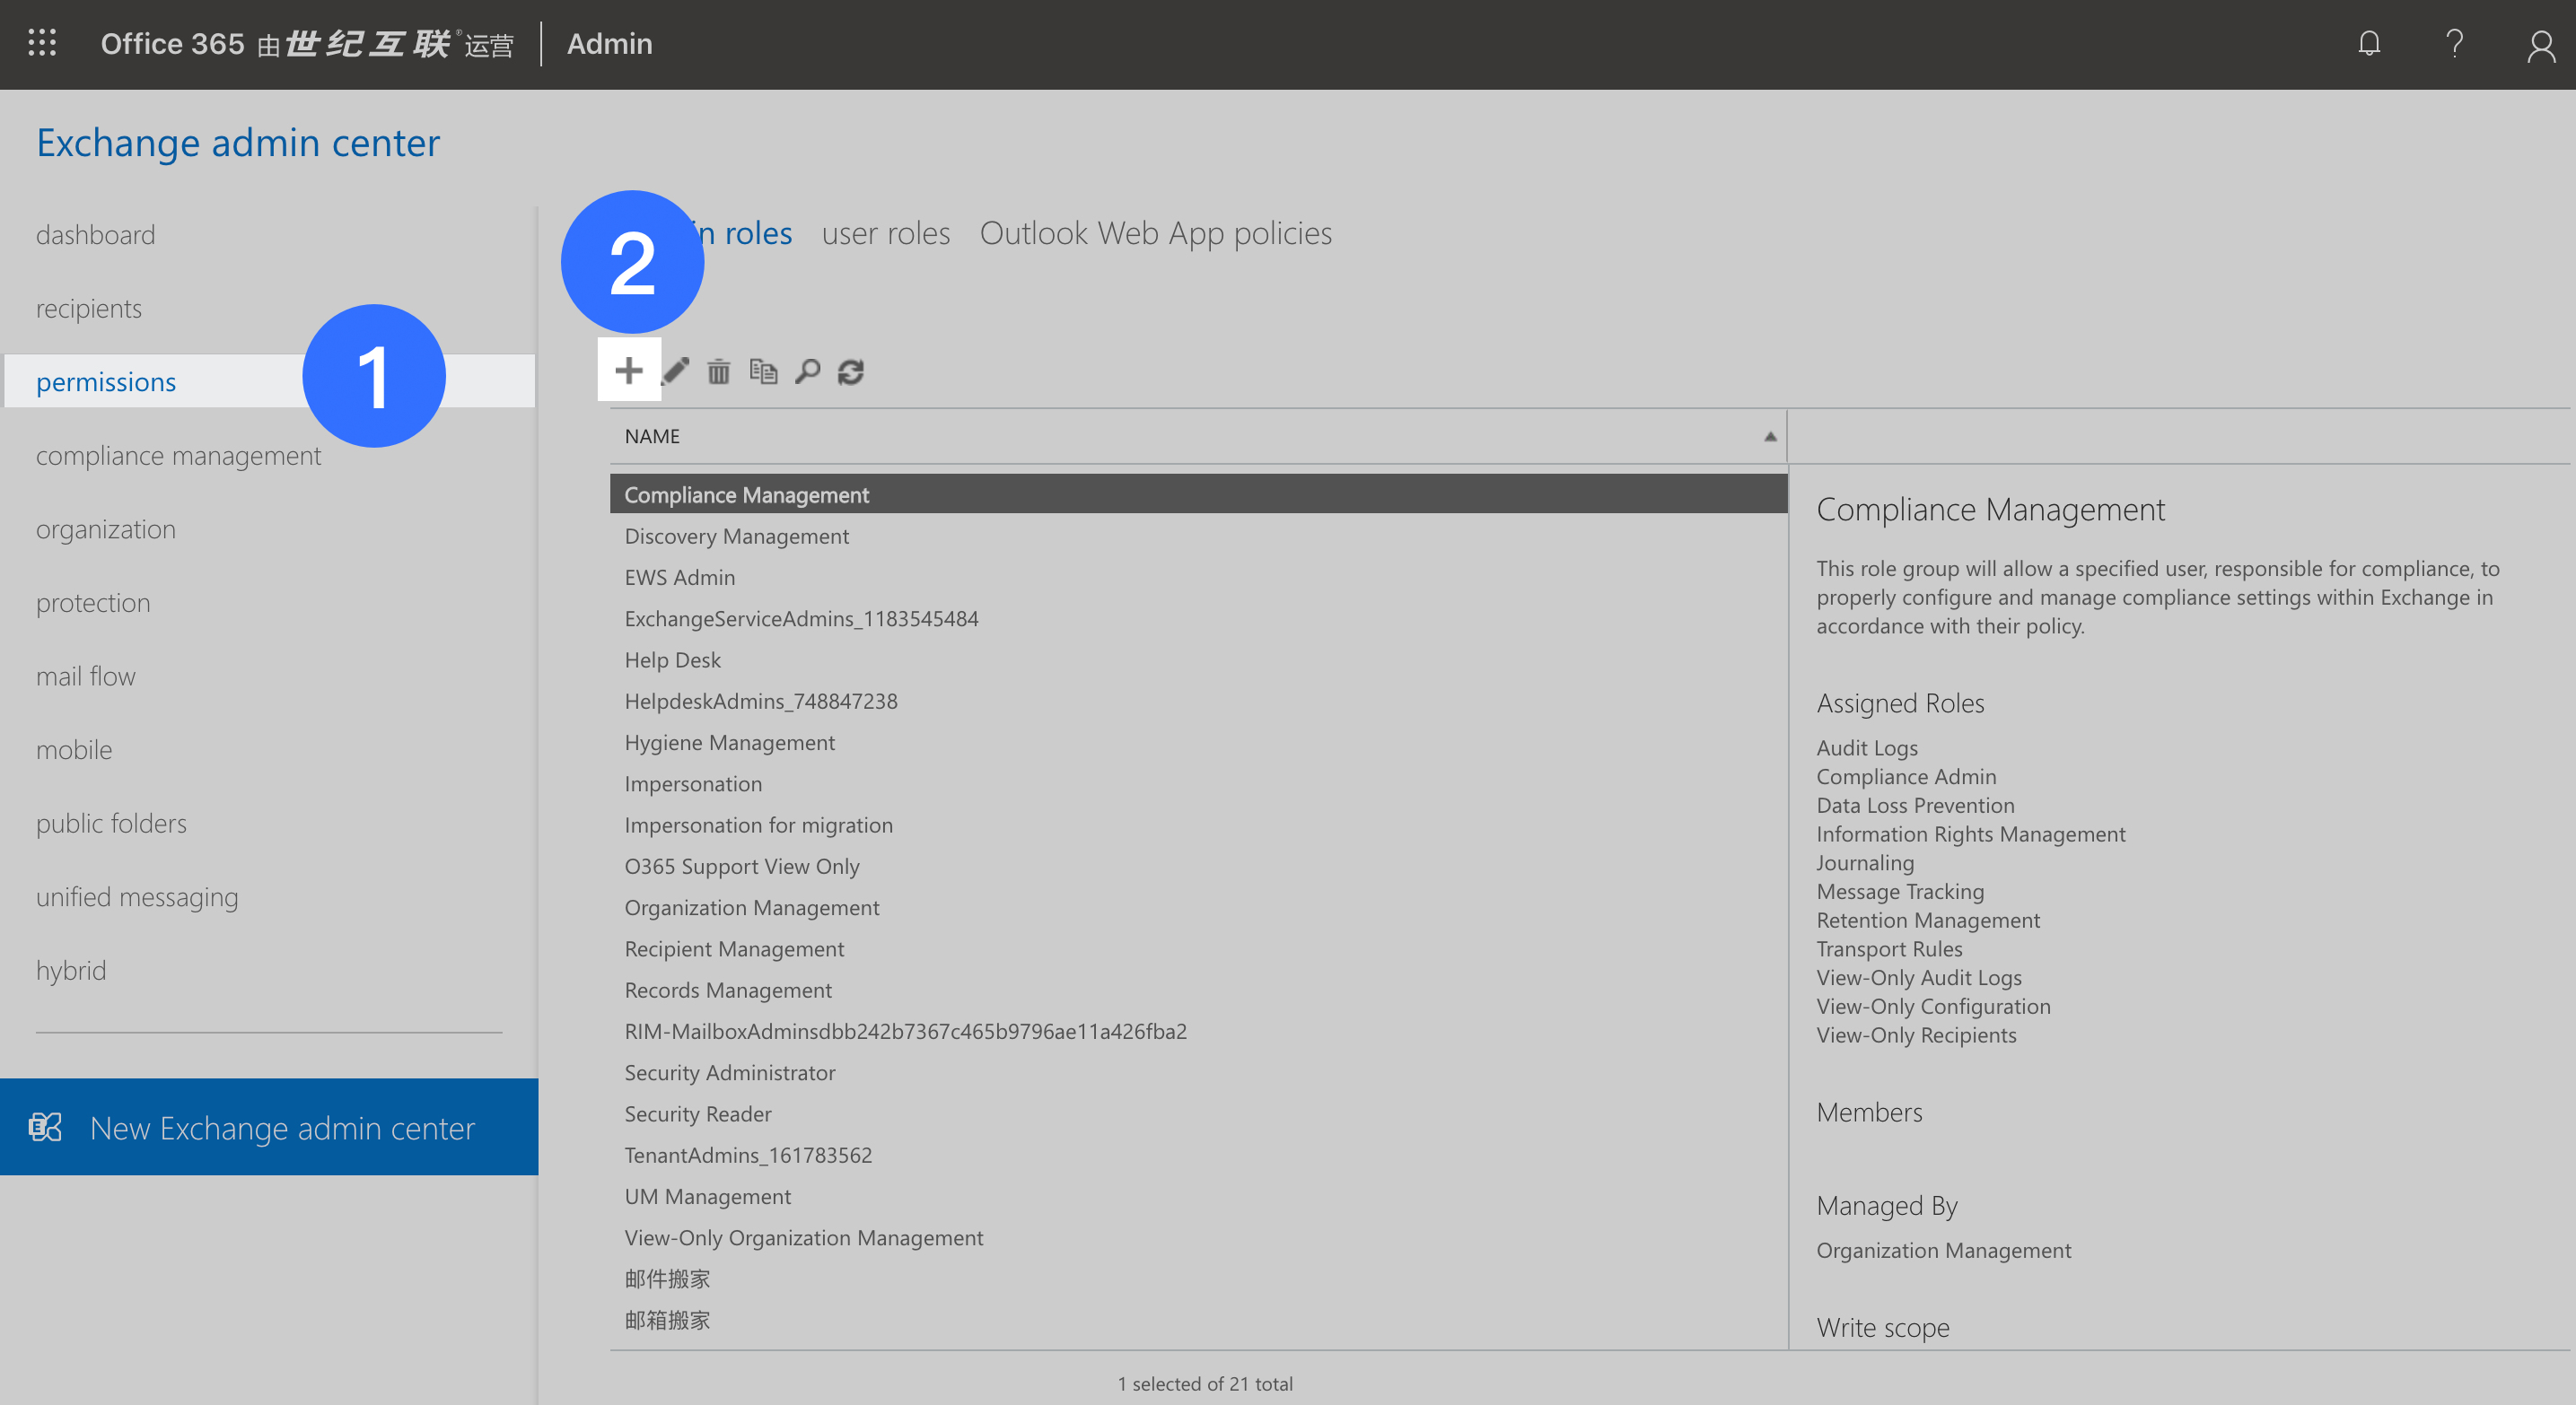
Task: Delete the selected role group
Action: 719,371
